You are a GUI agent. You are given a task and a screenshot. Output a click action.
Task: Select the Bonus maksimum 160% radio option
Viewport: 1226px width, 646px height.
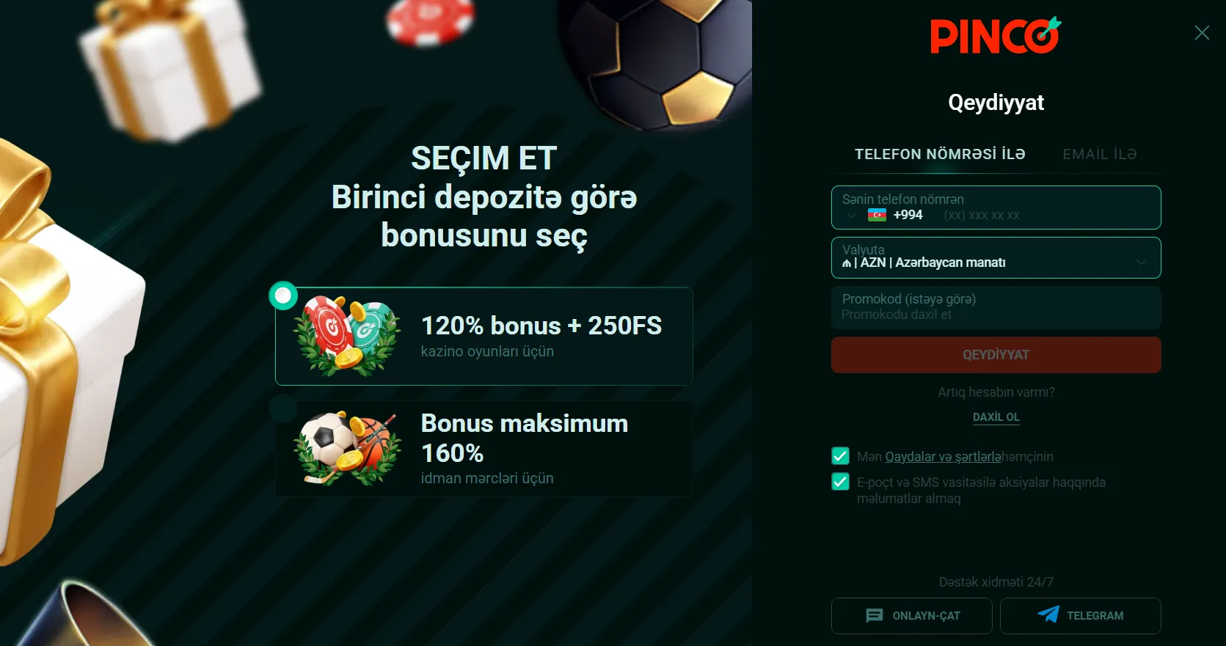(283, 408)
